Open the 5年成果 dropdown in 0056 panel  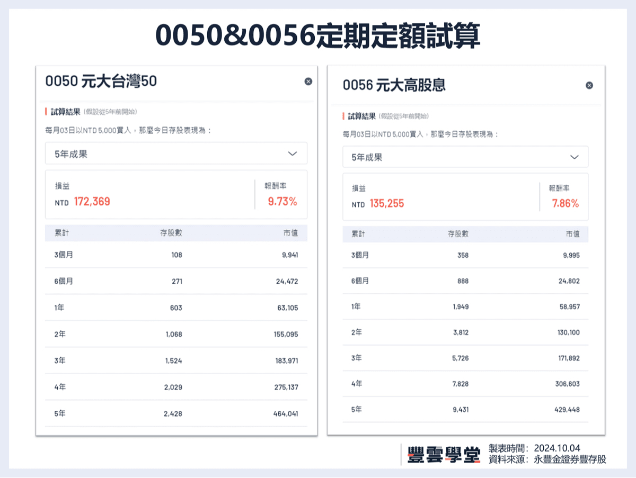pyautogui.click(x=465, y=157)
